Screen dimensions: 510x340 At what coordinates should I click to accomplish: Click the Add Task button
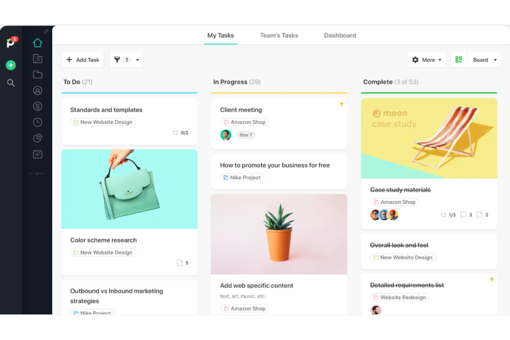(83, 60)
